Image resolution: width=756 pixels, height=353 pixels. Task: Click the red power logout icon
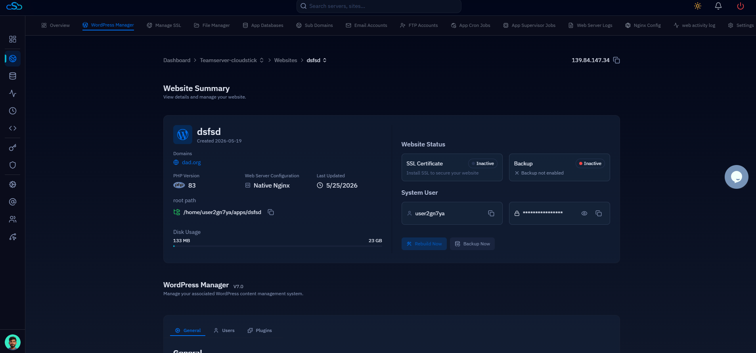pyautogui.click(x=740, y=6)
